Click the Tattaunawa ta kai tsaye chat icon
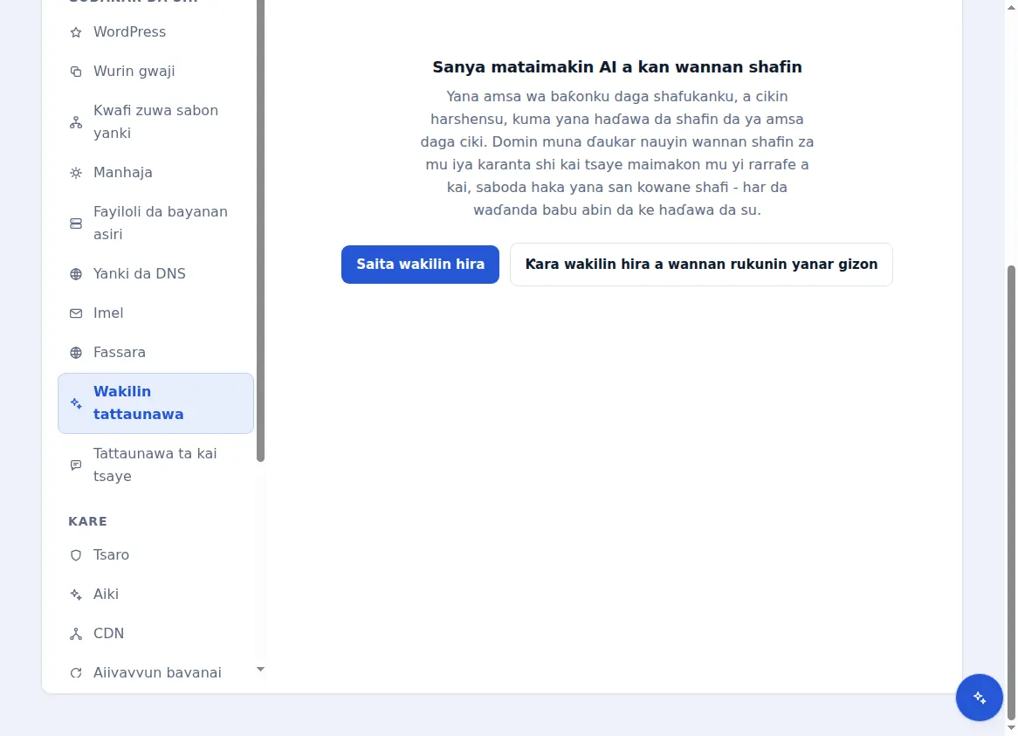This screenshot has height=736, width=1018. click(76, 464)
